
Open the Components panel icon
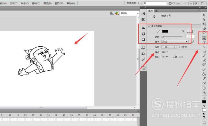[143, 54]
